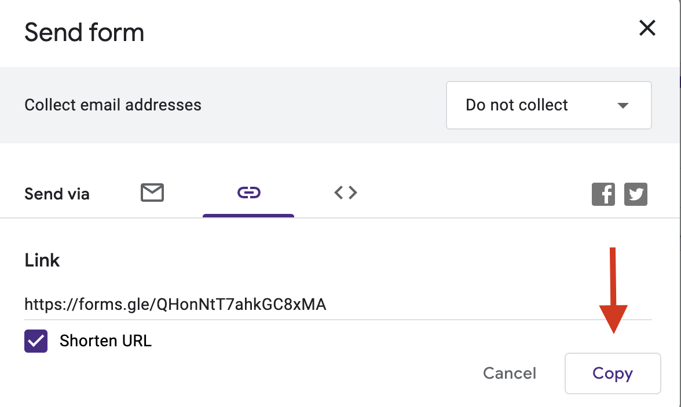Click the dropdown arrow for email collection
Image resolution: width=681 pixels, height=407 pixels.
click(623, 105)
